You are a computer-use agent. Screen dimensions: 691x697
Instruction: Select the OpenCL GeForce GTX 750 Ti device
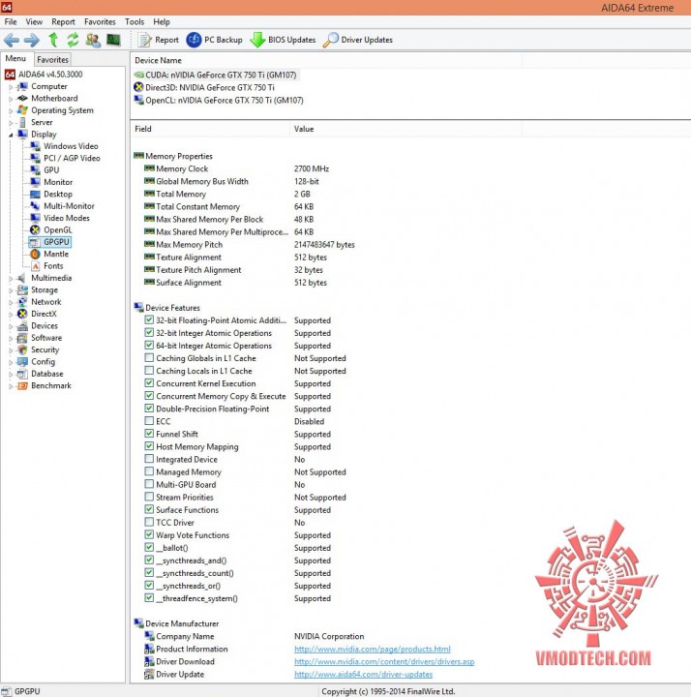coord(219,101)
